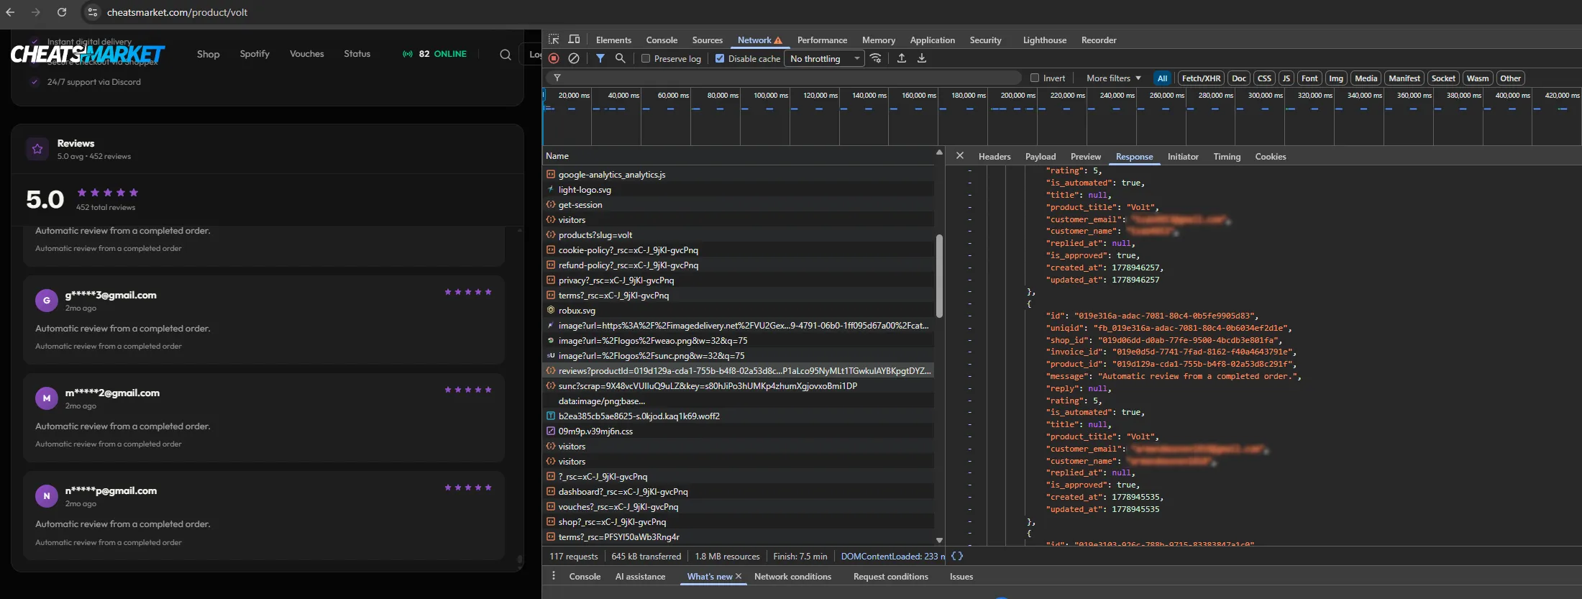Screen dimensions: 1582x599
Task: Close the request details pane
Action: pyautogui.click(x=960, y=155)
